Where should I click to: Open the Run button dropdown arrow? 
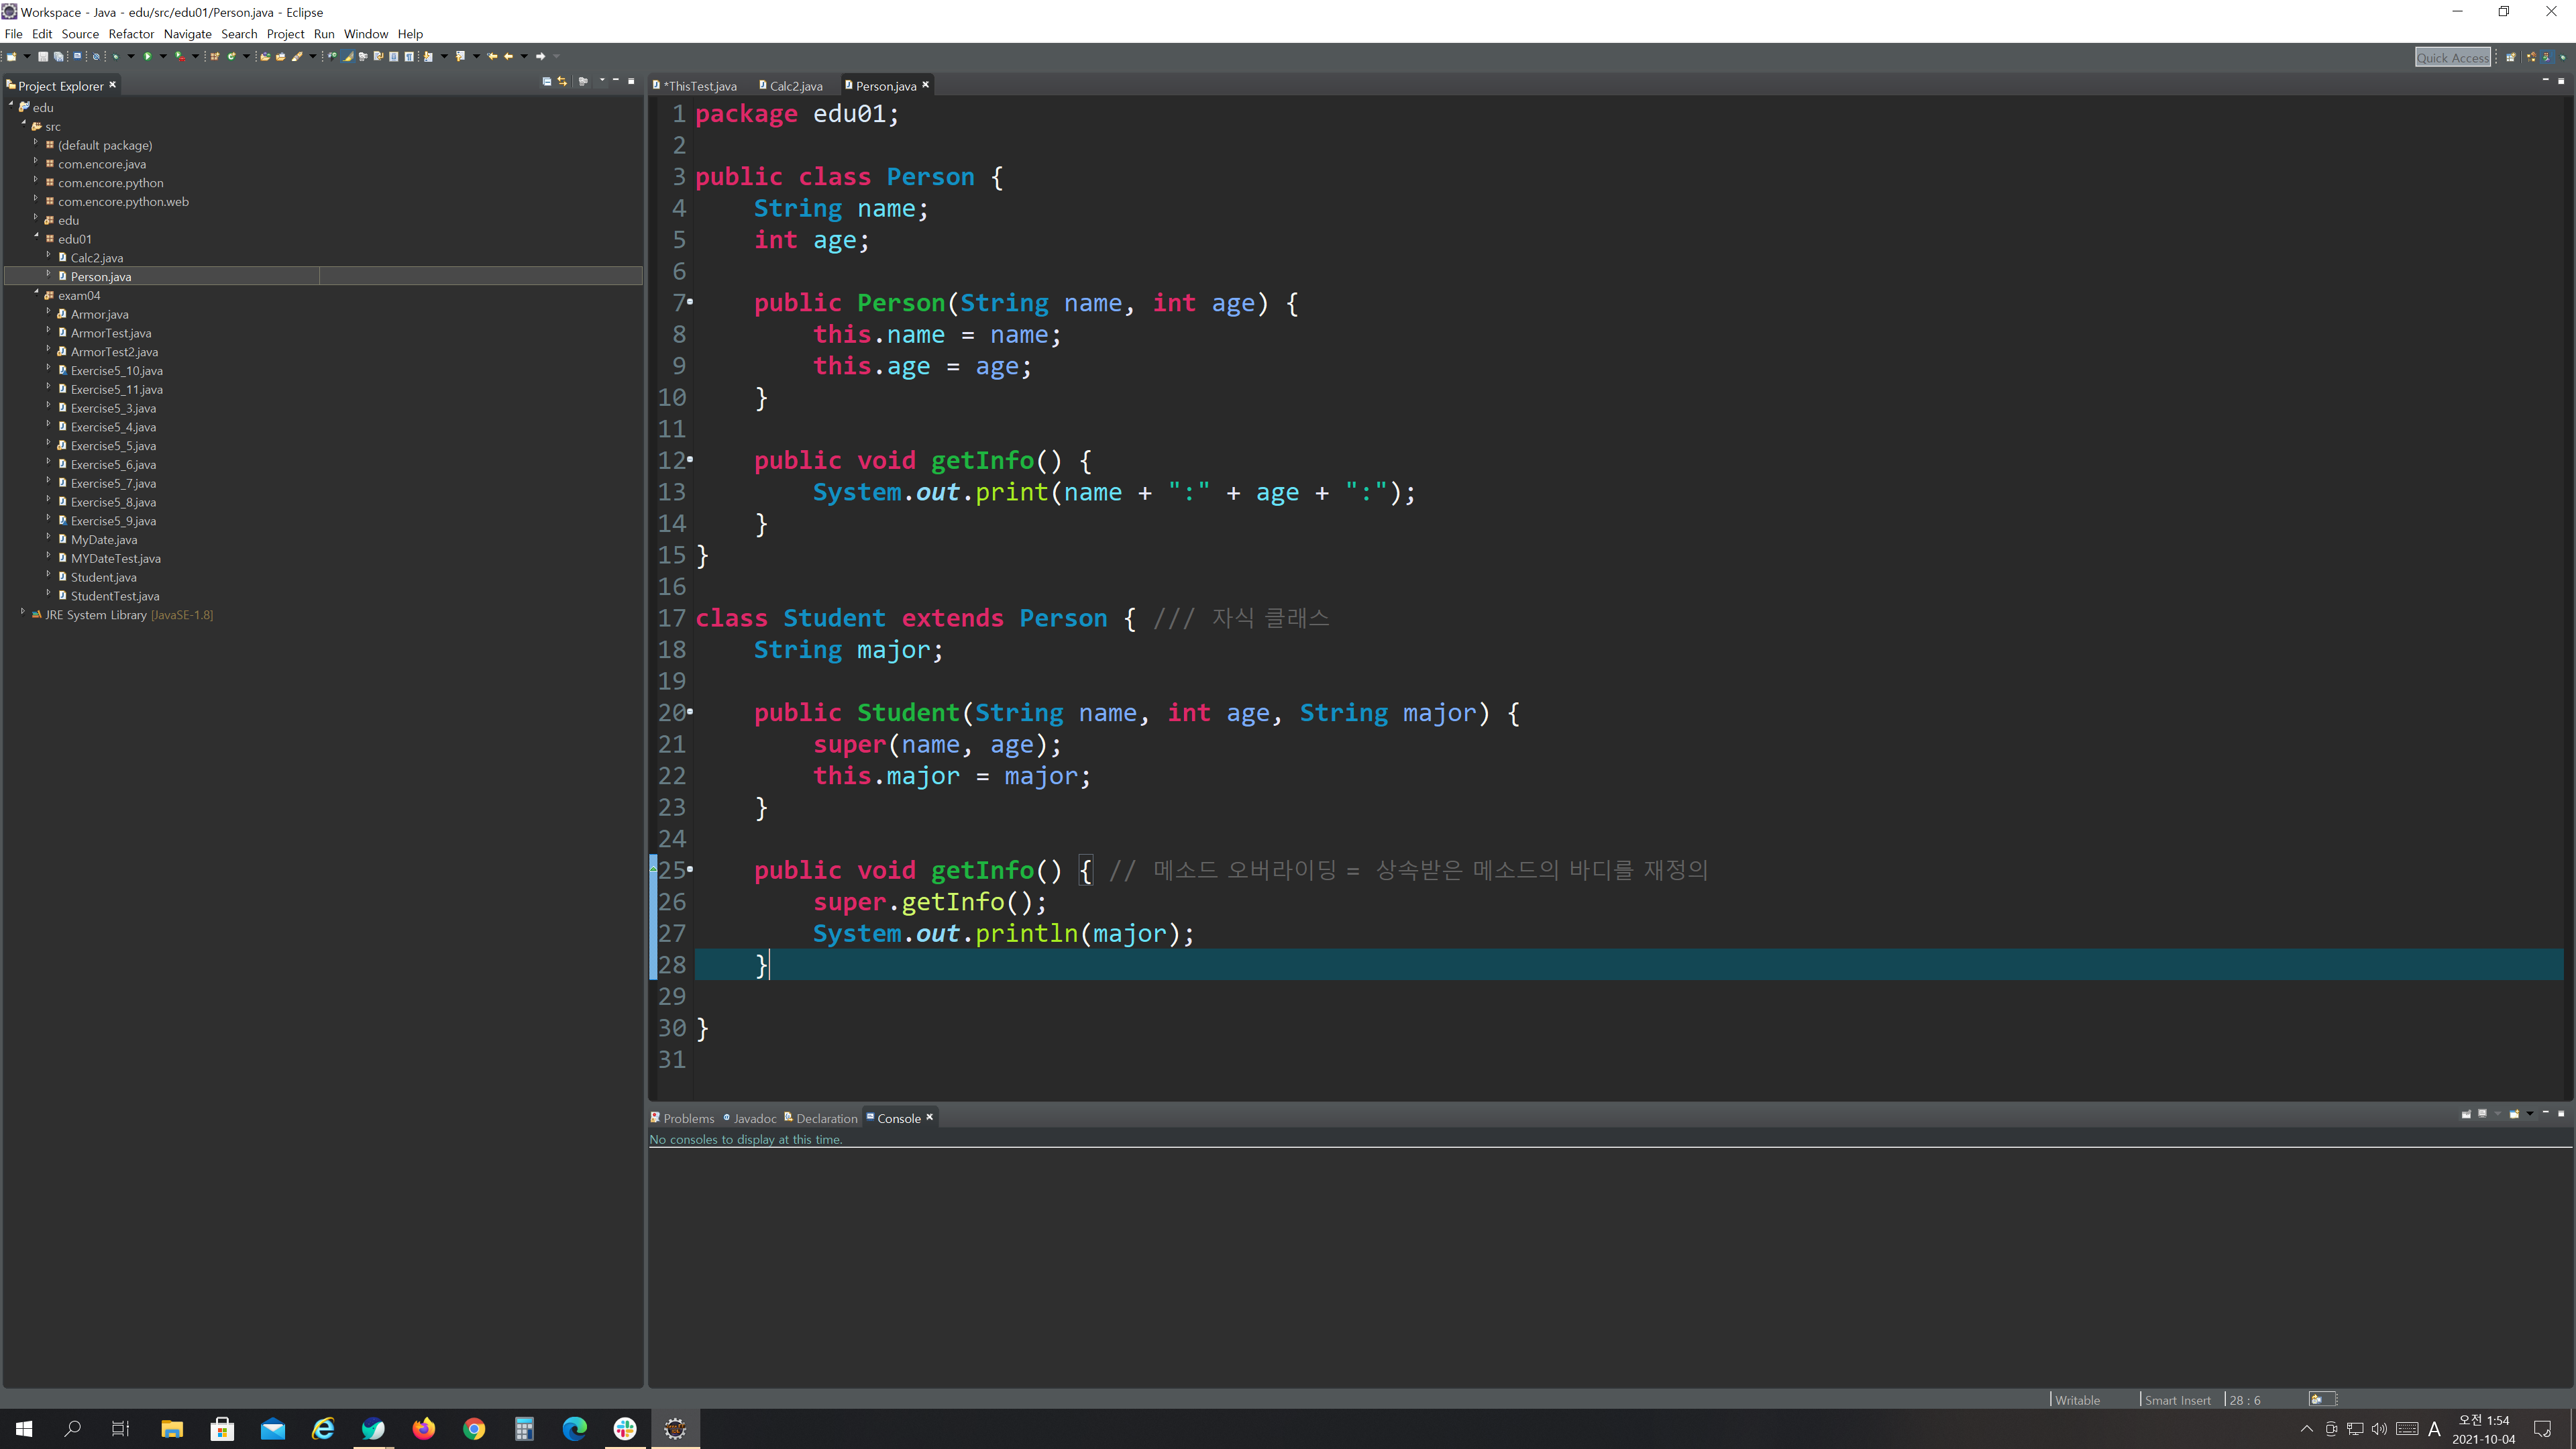pyautogui.click(x=163, y=56)
